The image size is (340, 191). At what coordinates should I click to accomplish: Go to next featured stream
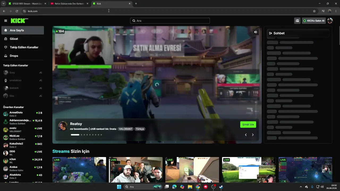pos(253,135)
